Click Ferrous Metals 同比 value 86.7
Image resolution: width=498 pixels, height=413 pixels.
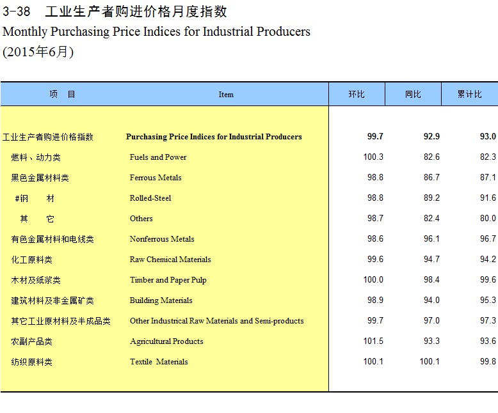coord(431,177)
